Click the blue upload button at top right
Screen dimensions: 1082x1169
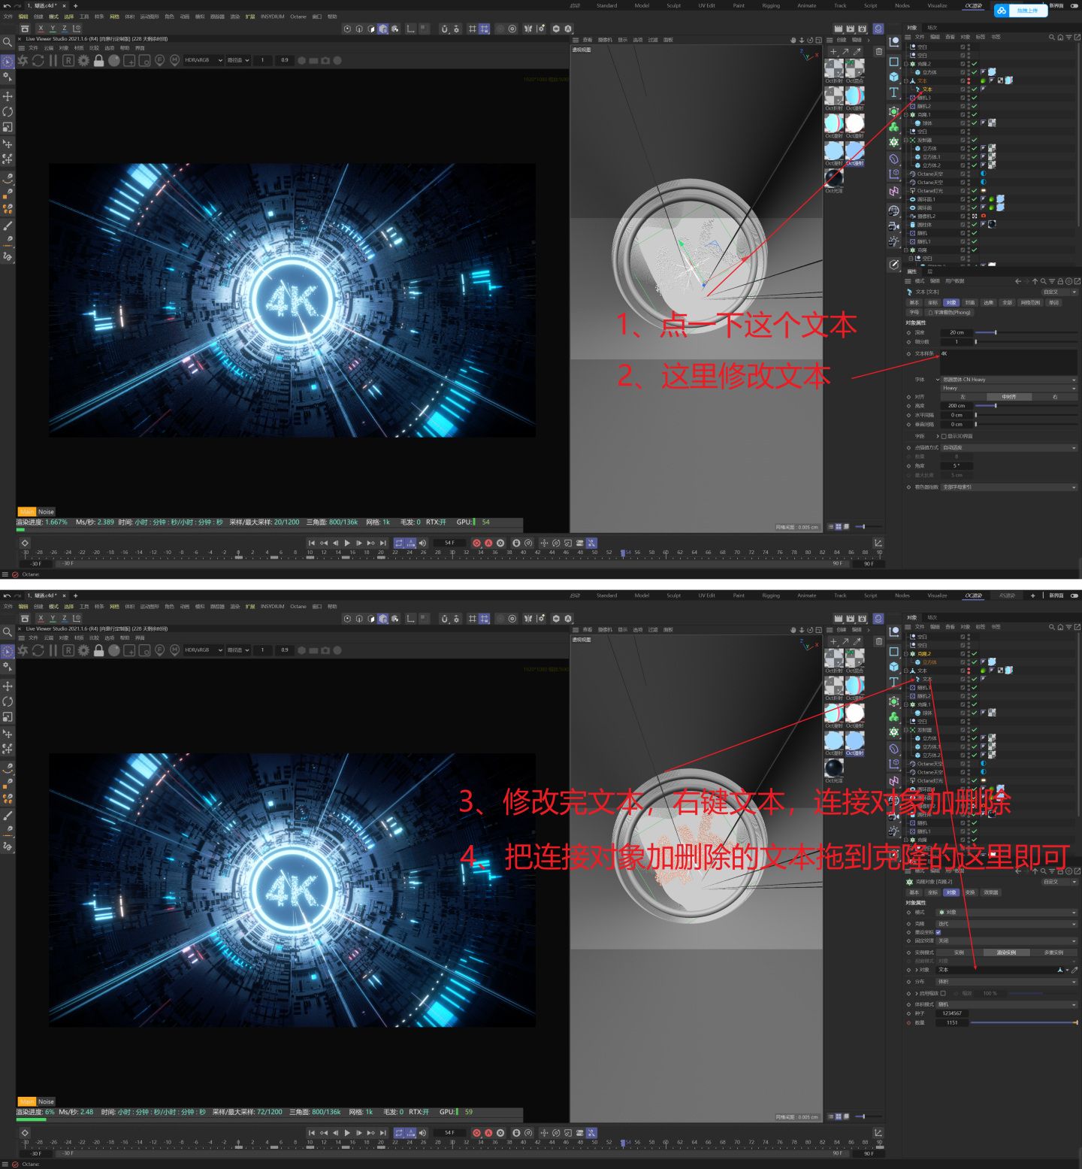[1020, 11]
